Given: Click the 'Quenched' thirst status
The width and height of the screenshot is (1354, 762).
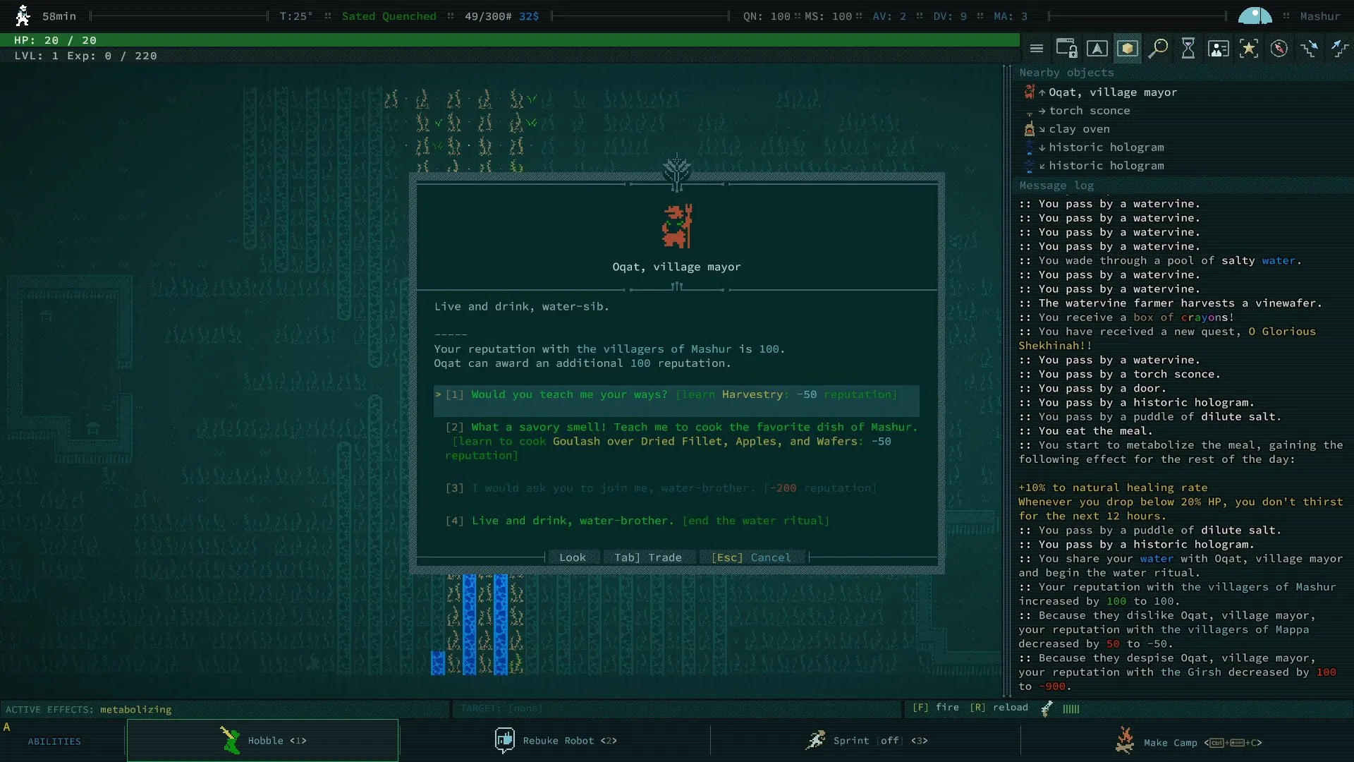Looking at the screenshot, I should coord(410,16).
